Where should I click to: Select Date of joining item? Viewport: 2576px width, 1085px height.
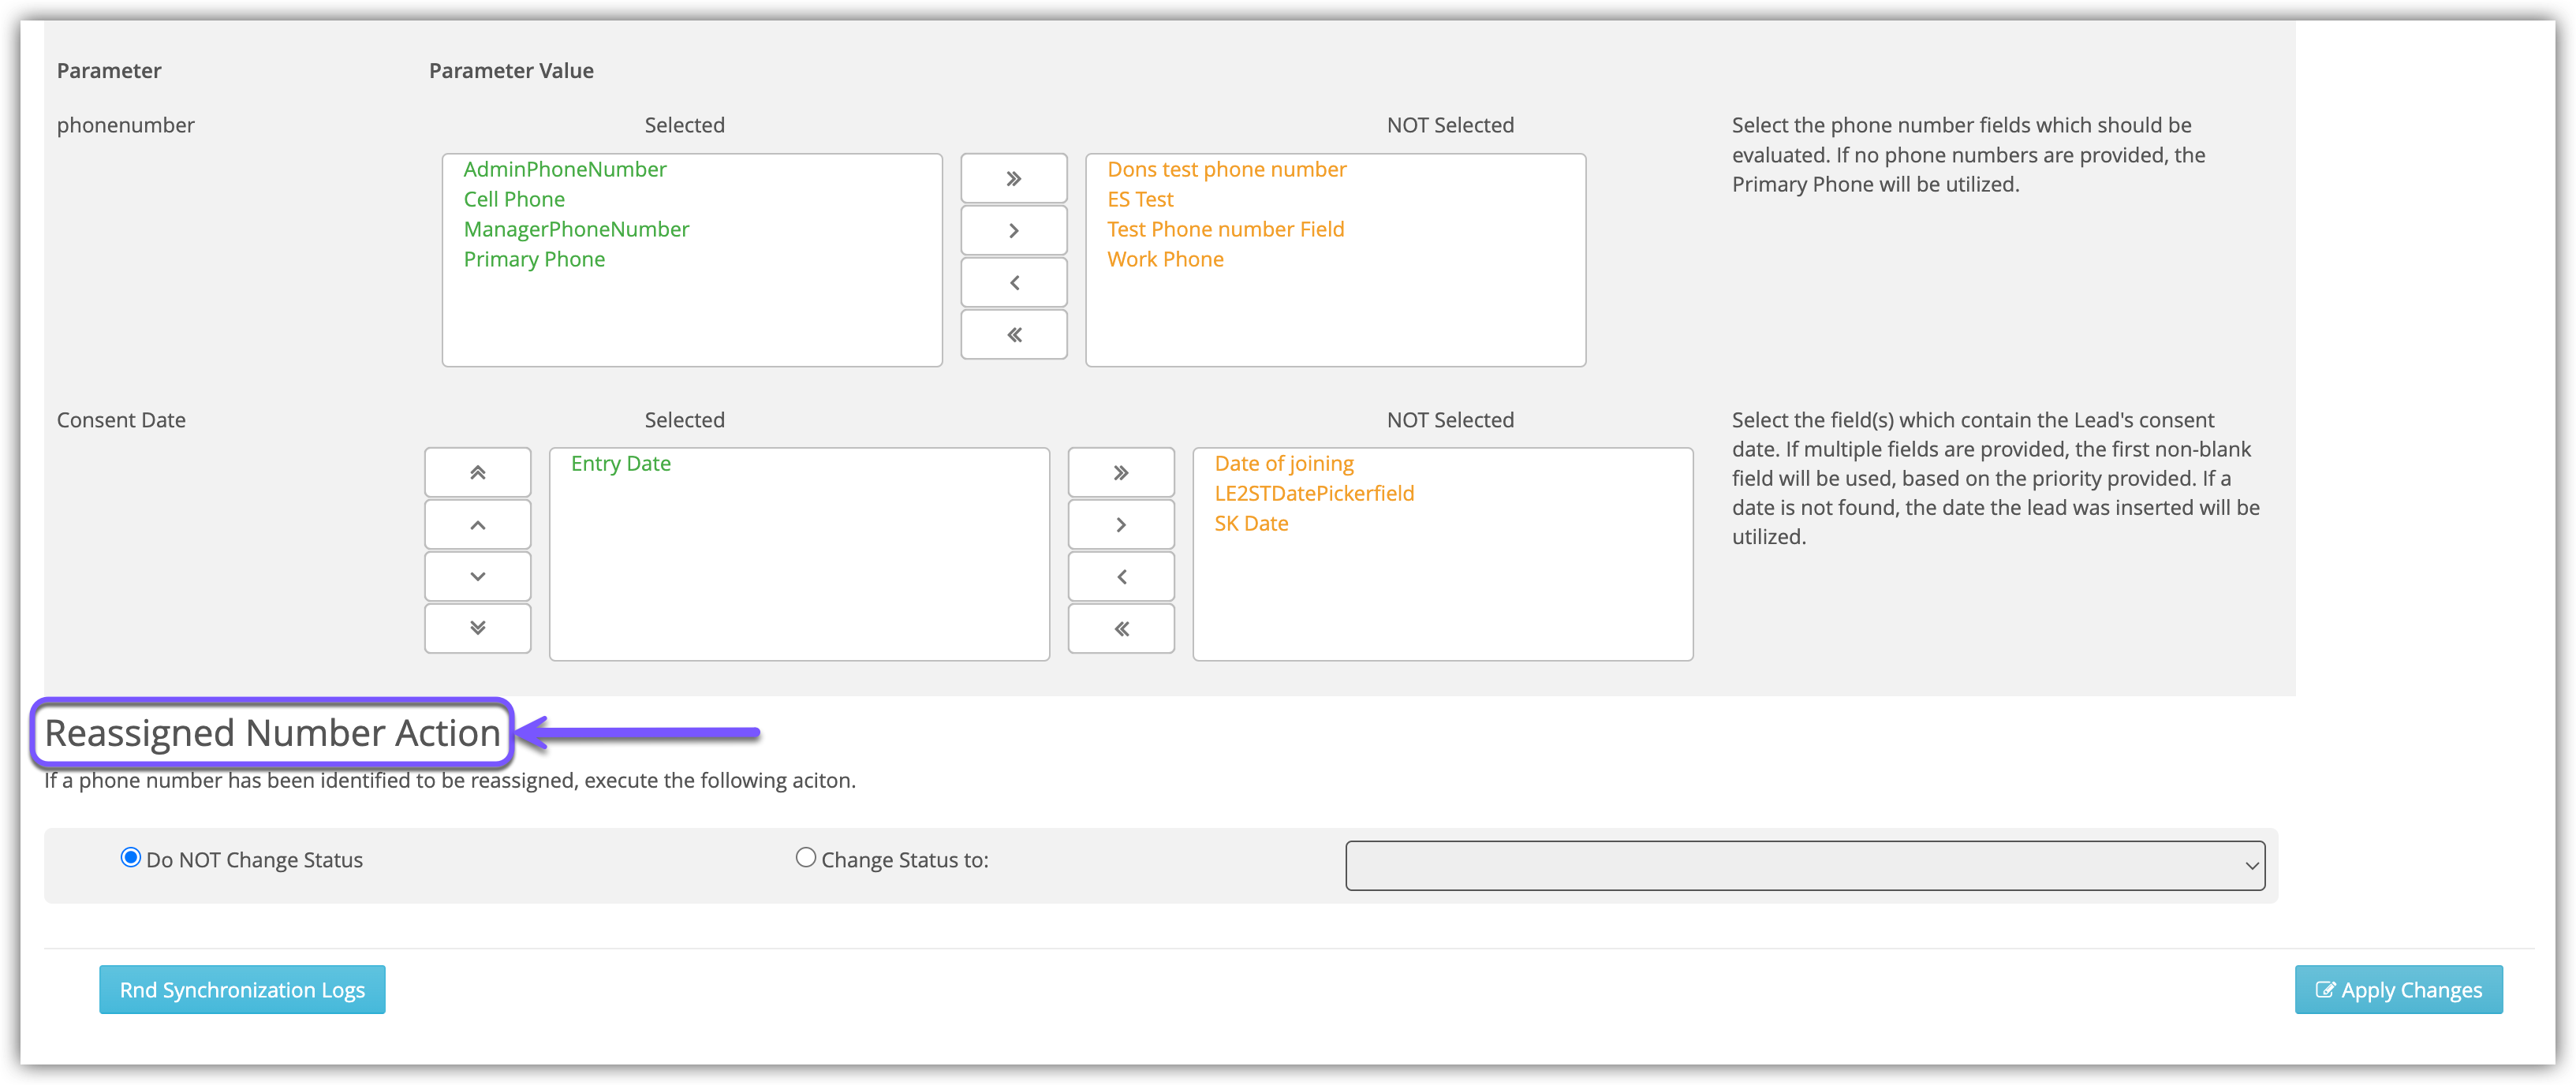pyautogui.click(x=1284, y=464)
